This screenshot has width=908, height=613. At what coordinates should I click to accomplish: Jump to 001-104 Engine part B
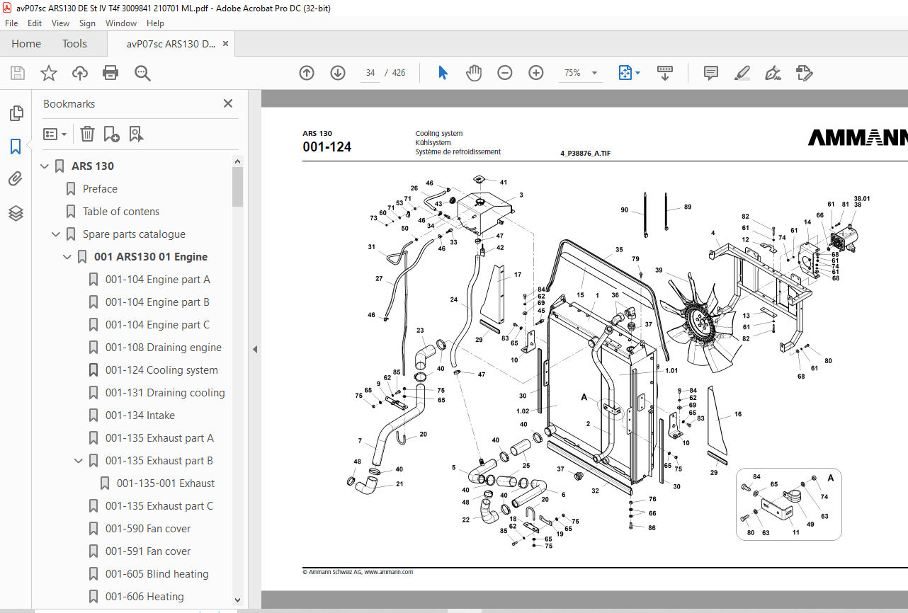157,302
